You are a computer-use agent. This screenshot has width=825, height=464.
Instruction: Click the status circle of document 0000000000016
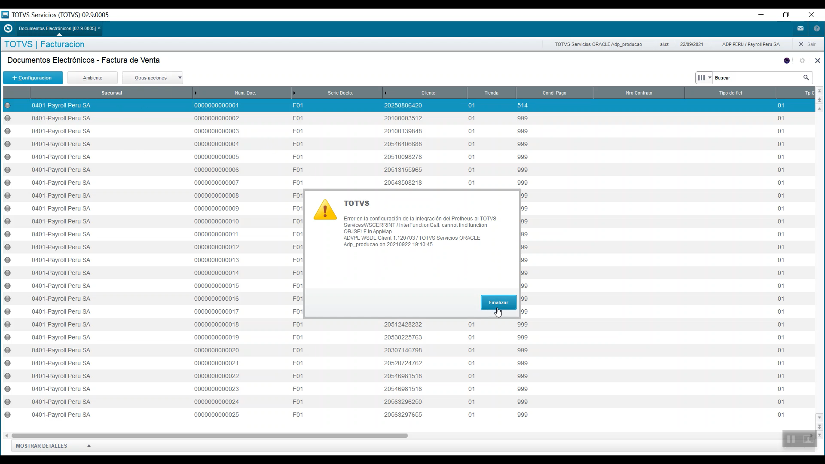7,299
